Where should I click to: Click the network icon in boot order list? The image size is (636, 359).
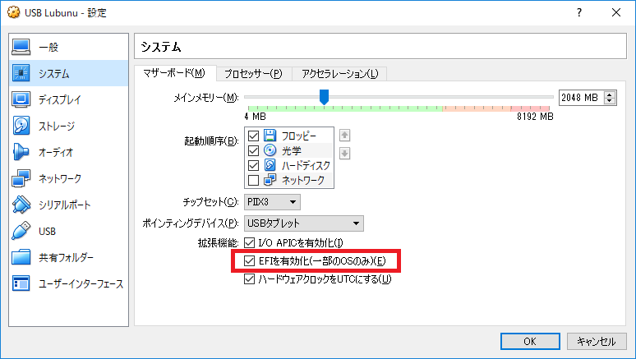click(x=270, y=180)
